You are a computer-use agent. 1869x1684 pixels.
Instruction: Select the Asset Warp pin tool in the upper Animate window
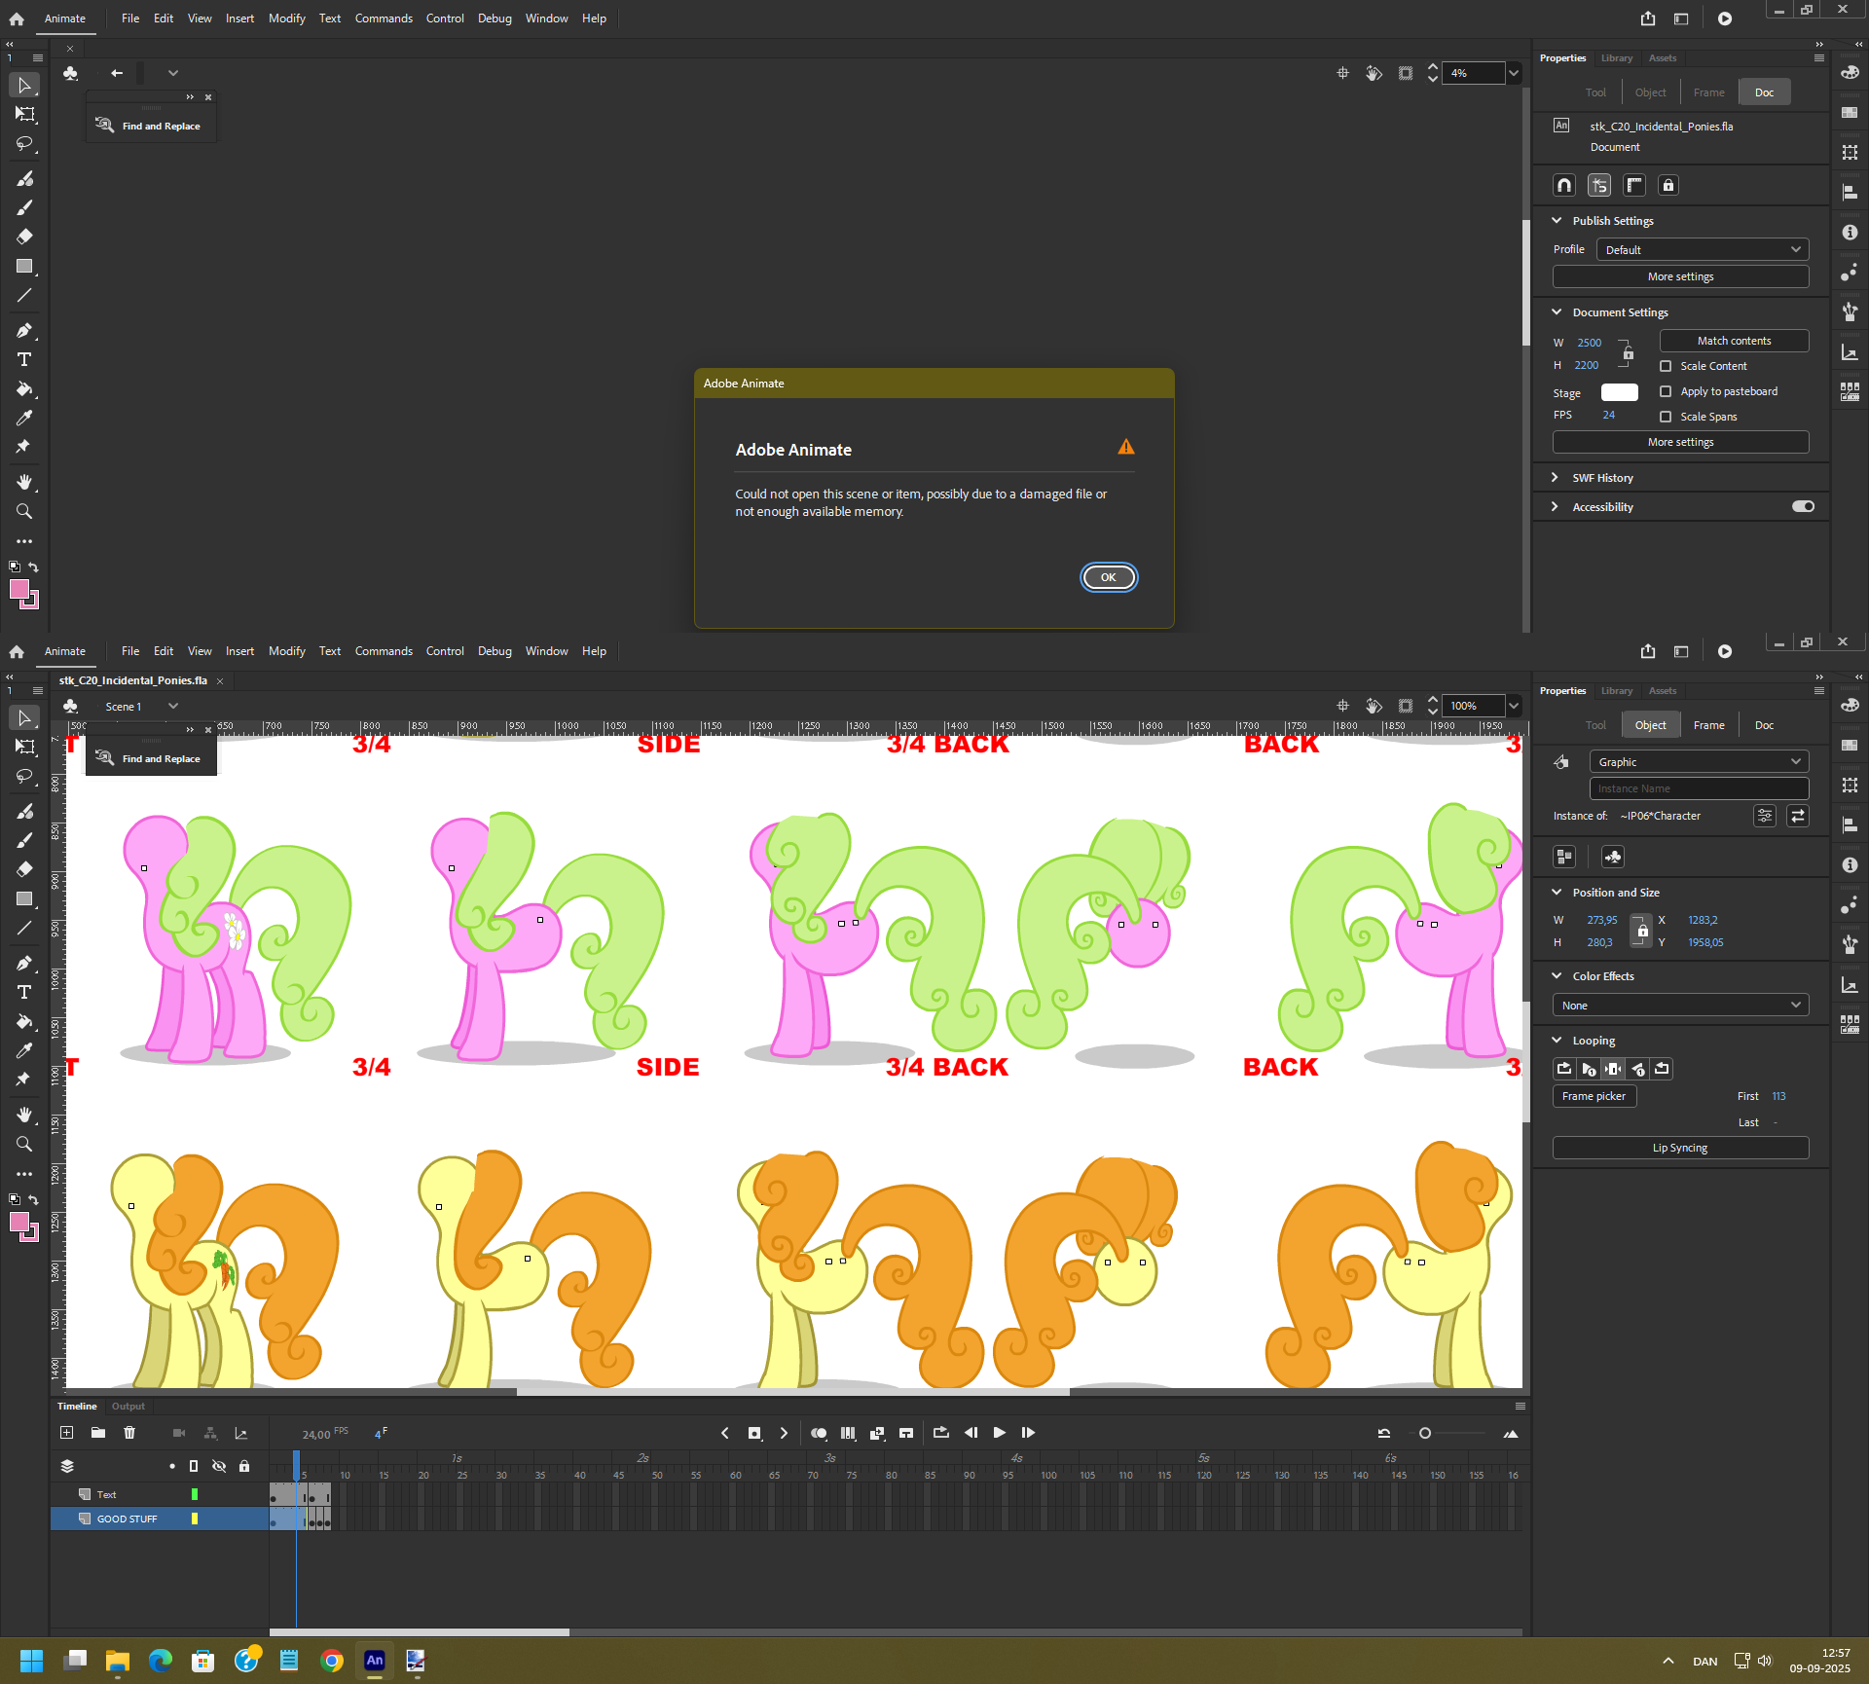24,447
